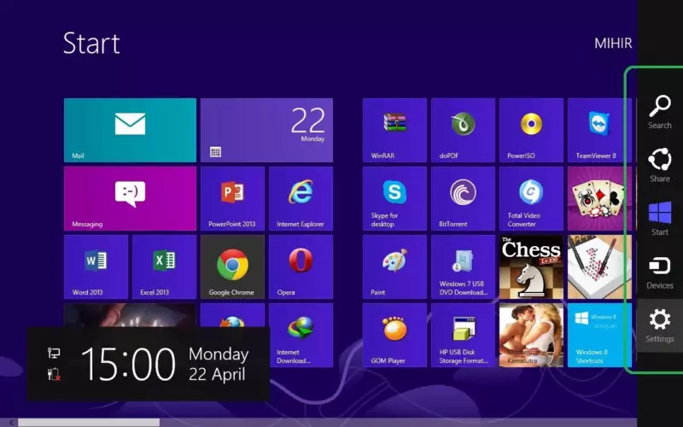Open the Search charm
The image size is (683, 427).
click(660, 113)
